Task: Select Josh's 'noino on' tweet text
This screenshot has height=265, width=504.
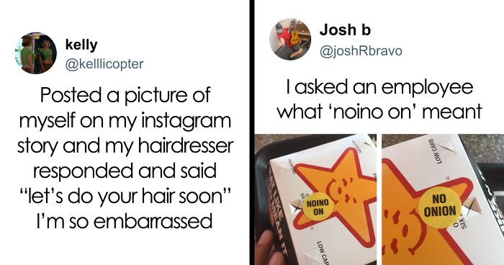Action: coord(379,99)
